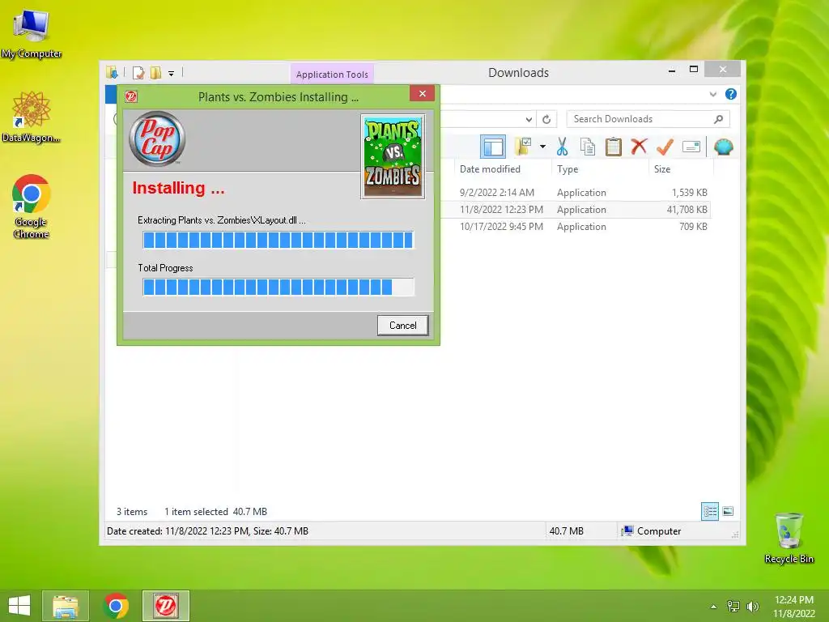Switch to the large thumbnails view icon
Image resolution: width=829 pixels, height=622 pixels.
[x=728, y=511]
